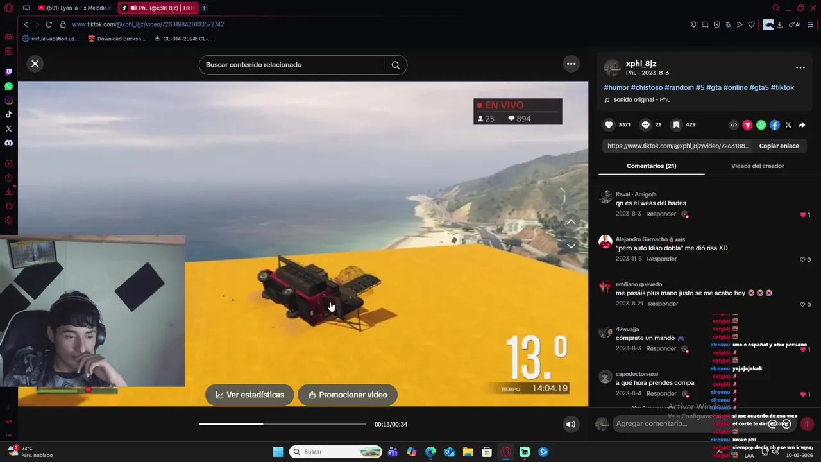Open Twitch in Opera sidebar

pyautogui.click(x=9, y=72)
